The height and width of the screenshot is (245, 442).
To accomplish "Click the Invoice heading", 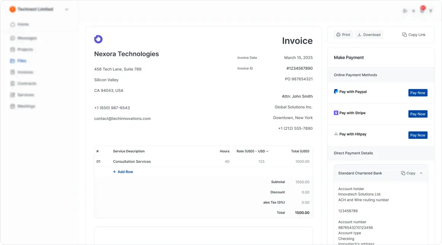I will [297, 41].
